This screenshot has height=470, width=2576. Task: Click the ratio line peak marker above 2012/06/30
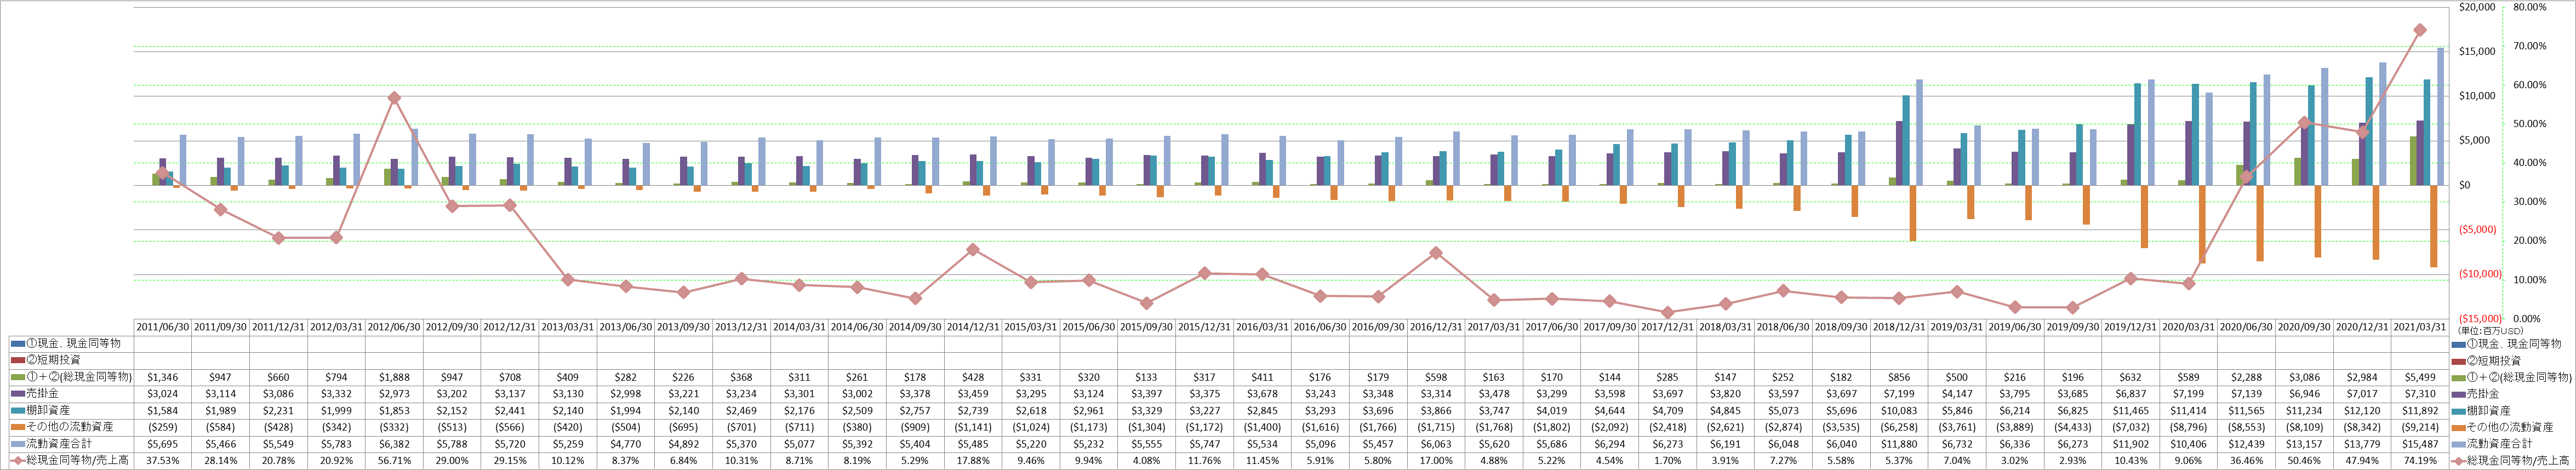point(395,98)
